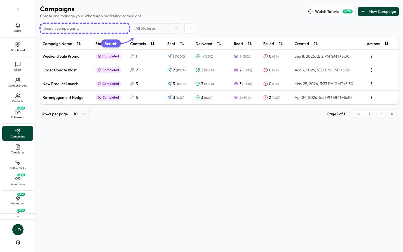
Task: Open the Rows per page dropdown
Action: click(80, 114)
